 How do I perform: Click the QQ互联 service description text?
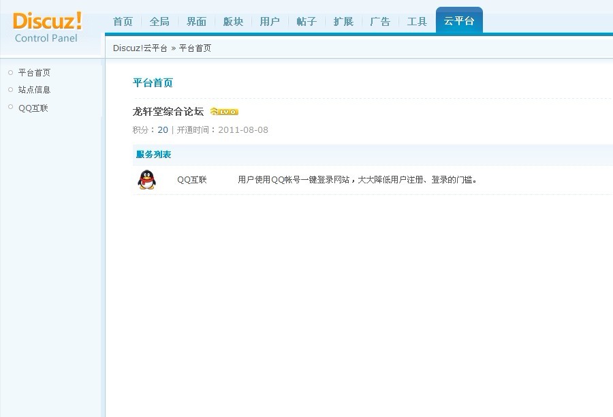point(358,180)
